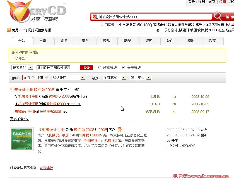Click the secondary search text box

coord(53,68)
